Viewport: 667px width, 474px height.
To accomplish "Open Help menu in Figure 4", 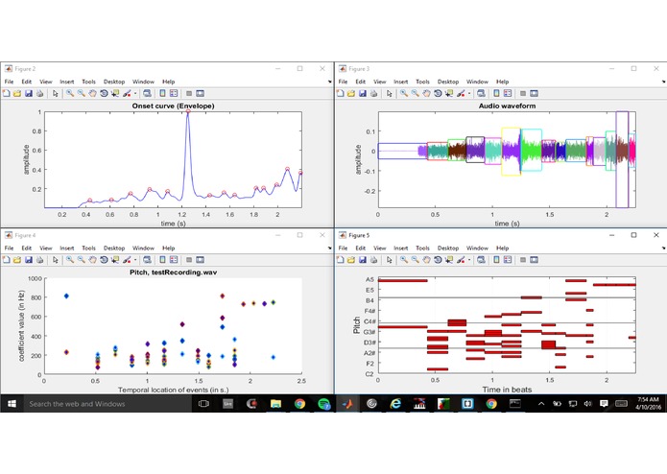I will tap(169, 248).
